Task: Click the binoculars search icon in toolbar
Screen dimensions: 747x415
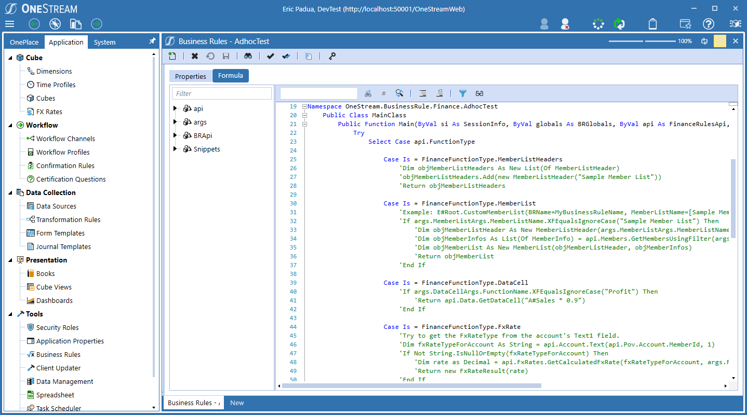Action: tap(248, 56)
